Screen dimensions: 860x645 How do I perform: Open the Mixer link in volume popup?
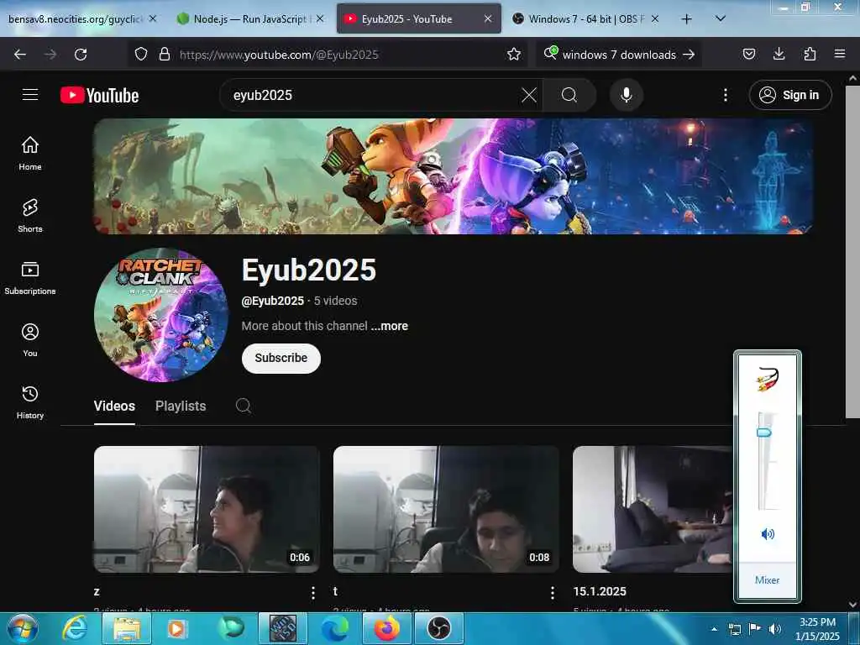point(767,579)
